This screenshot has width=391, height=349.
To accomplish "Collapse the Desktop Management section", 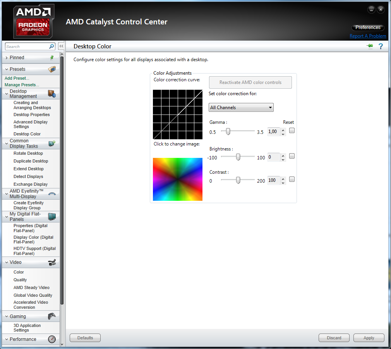I will (x=7, y=94).
